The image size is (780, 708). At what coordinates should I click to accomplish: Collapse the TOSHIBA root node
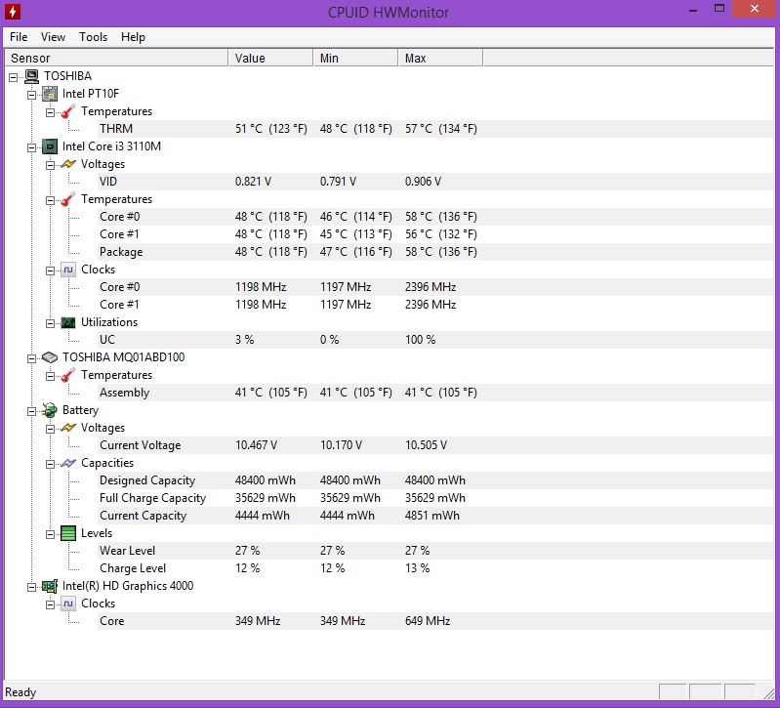tap(14, 77)
